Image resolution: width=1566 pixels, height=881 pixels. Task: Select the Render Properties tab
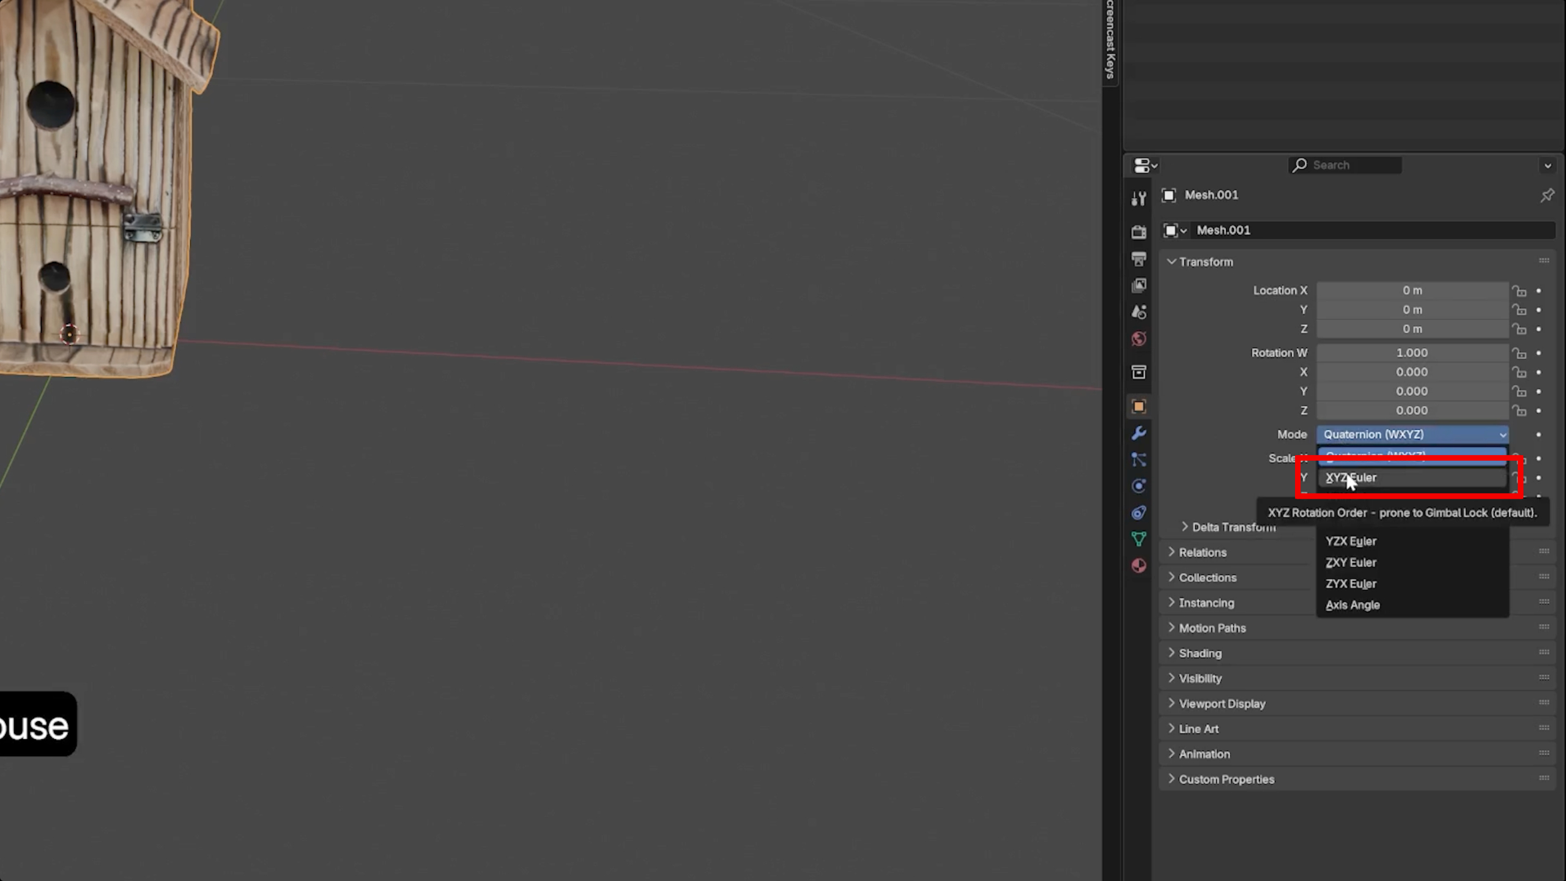pos(1138,231)
